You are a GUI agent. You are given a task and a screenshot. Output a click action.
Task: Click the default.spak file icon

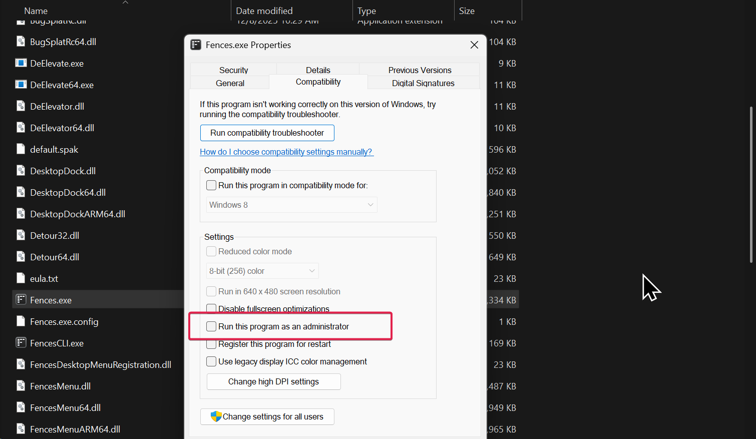[x=21, y=149]
